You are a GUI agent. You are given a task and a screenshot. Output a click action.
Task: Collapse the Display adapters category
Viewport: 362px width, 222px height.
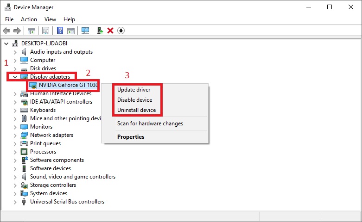pos(15,77)
